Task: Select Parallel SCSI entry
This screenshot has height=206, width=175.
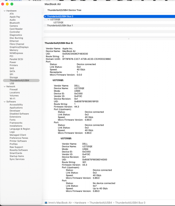Action: point(16,59)
